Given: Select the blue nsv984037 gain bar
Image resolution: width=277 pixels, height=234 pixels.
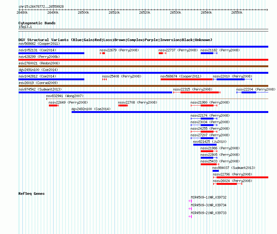Looking at the screenshot, I should pyautogui.click(x=216, y=171).
